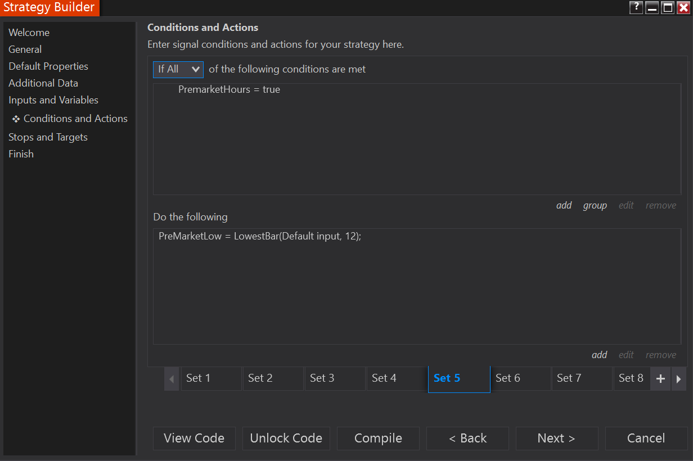693x461 pixels.
Task: Add a new action under Do the following
Action: click(x=599, y=355)
